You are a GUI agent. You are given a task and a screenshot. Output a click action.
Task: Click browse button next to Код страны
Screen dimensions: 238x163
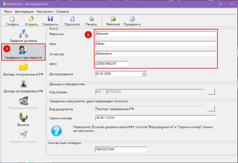click(x=211, y=92)
